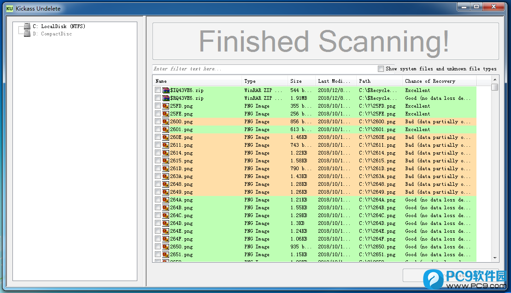Select the file name 2615.png
This screenshot has width=511, height=293.
181,161
